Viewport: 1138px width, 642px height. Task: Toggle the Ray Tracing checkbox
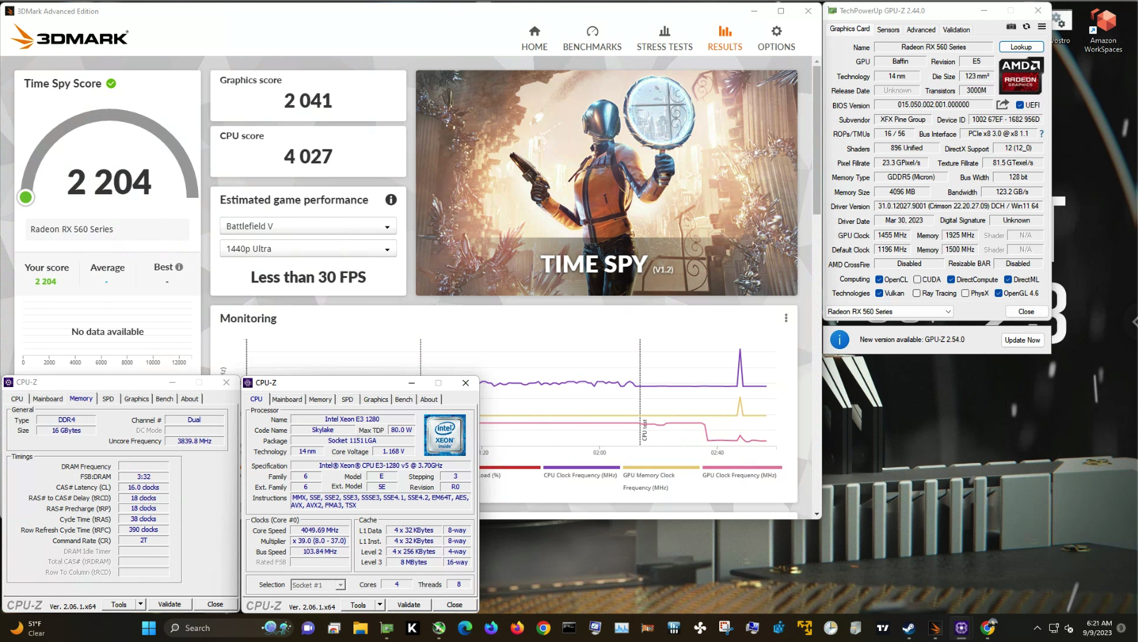tap(917, 294)
